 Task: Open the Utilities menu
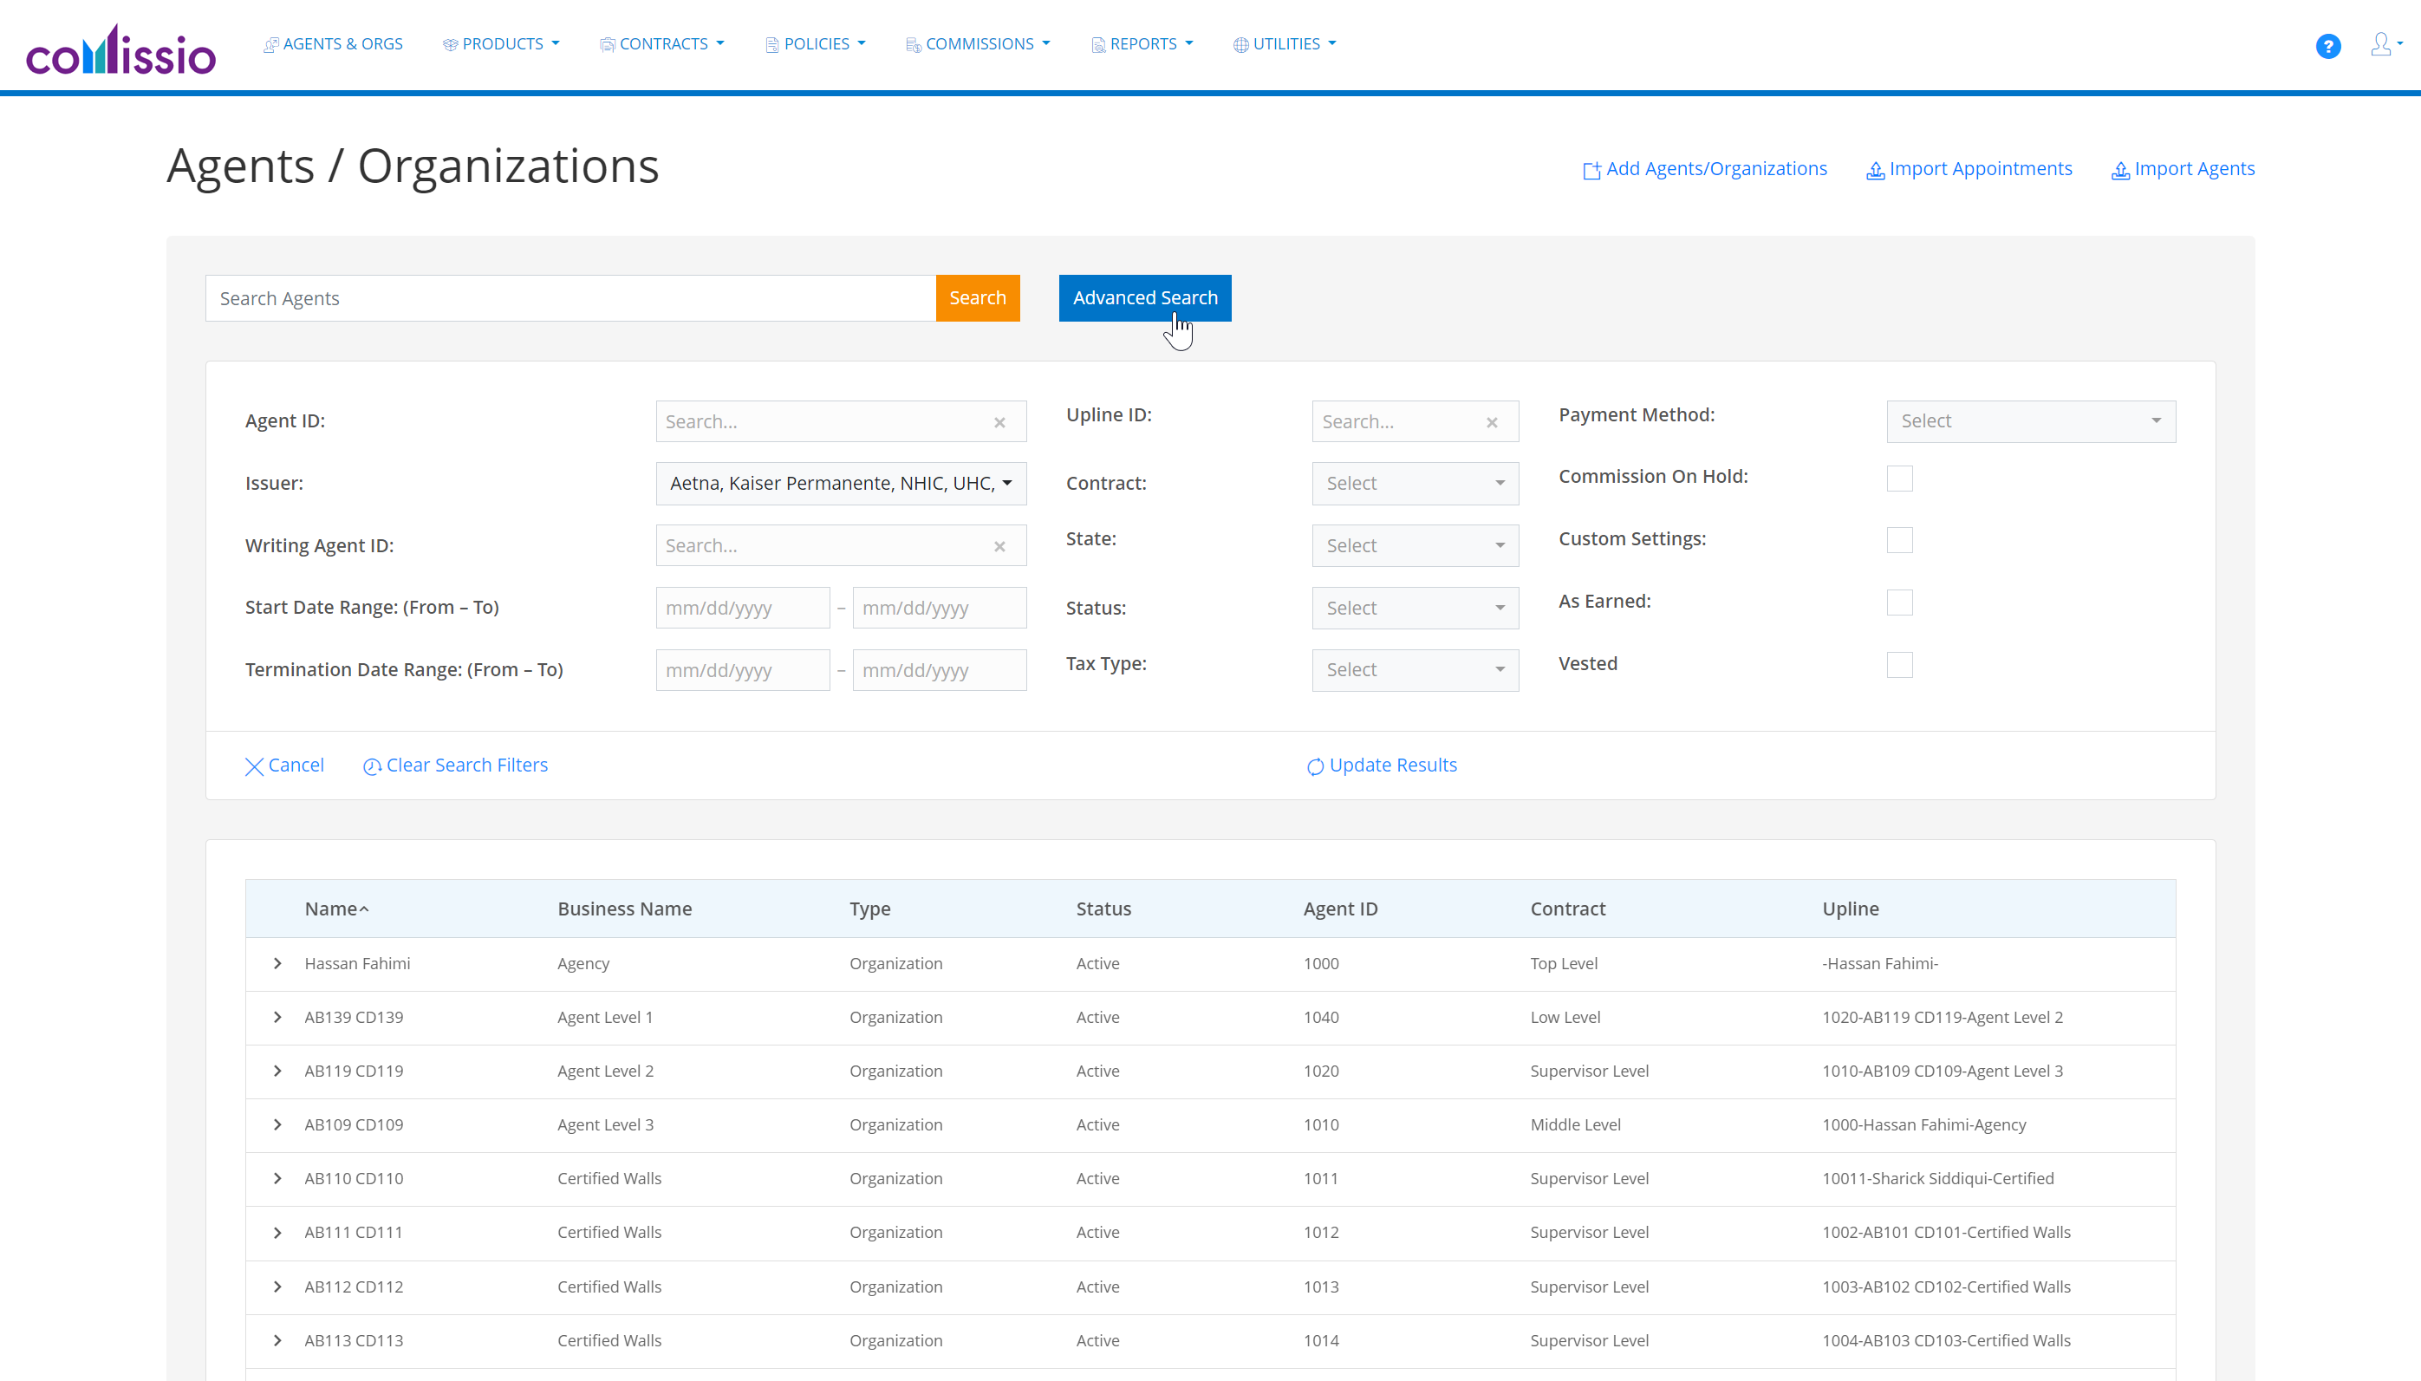(x=1284, y=43)
